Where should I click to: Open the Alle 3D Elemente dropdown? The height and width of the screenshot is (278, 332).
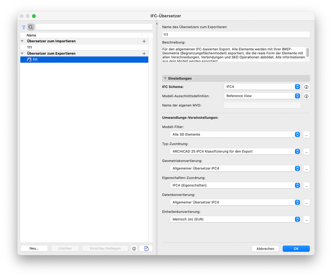tap(235, 135)
